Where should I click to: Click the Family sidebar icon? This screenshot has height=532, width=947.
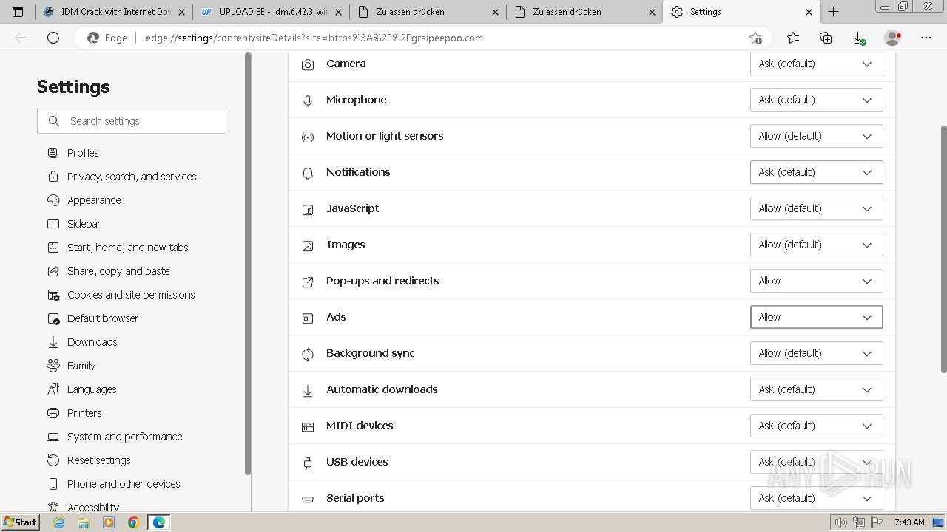pyautogui.click(x=53, y=366)
